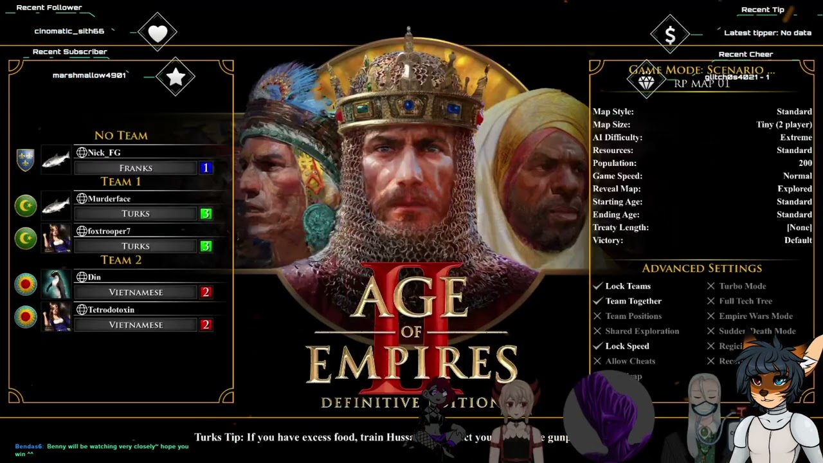Click the Reveal Map value Explored
This screenshot has height=463, width=823.
(x=795, y=189)
